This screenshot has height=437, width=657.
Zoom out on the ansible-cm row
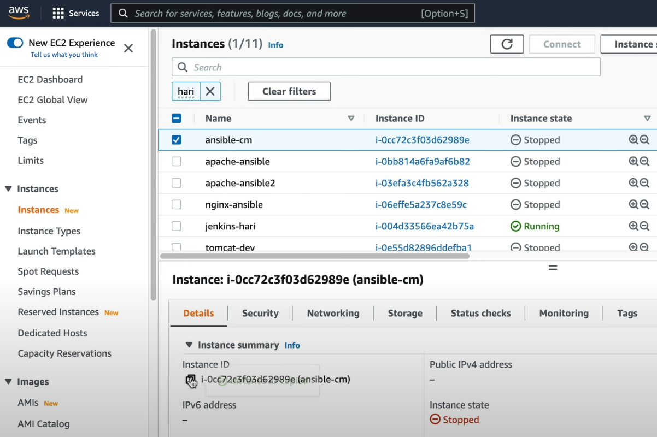click(x=644, y=140)
